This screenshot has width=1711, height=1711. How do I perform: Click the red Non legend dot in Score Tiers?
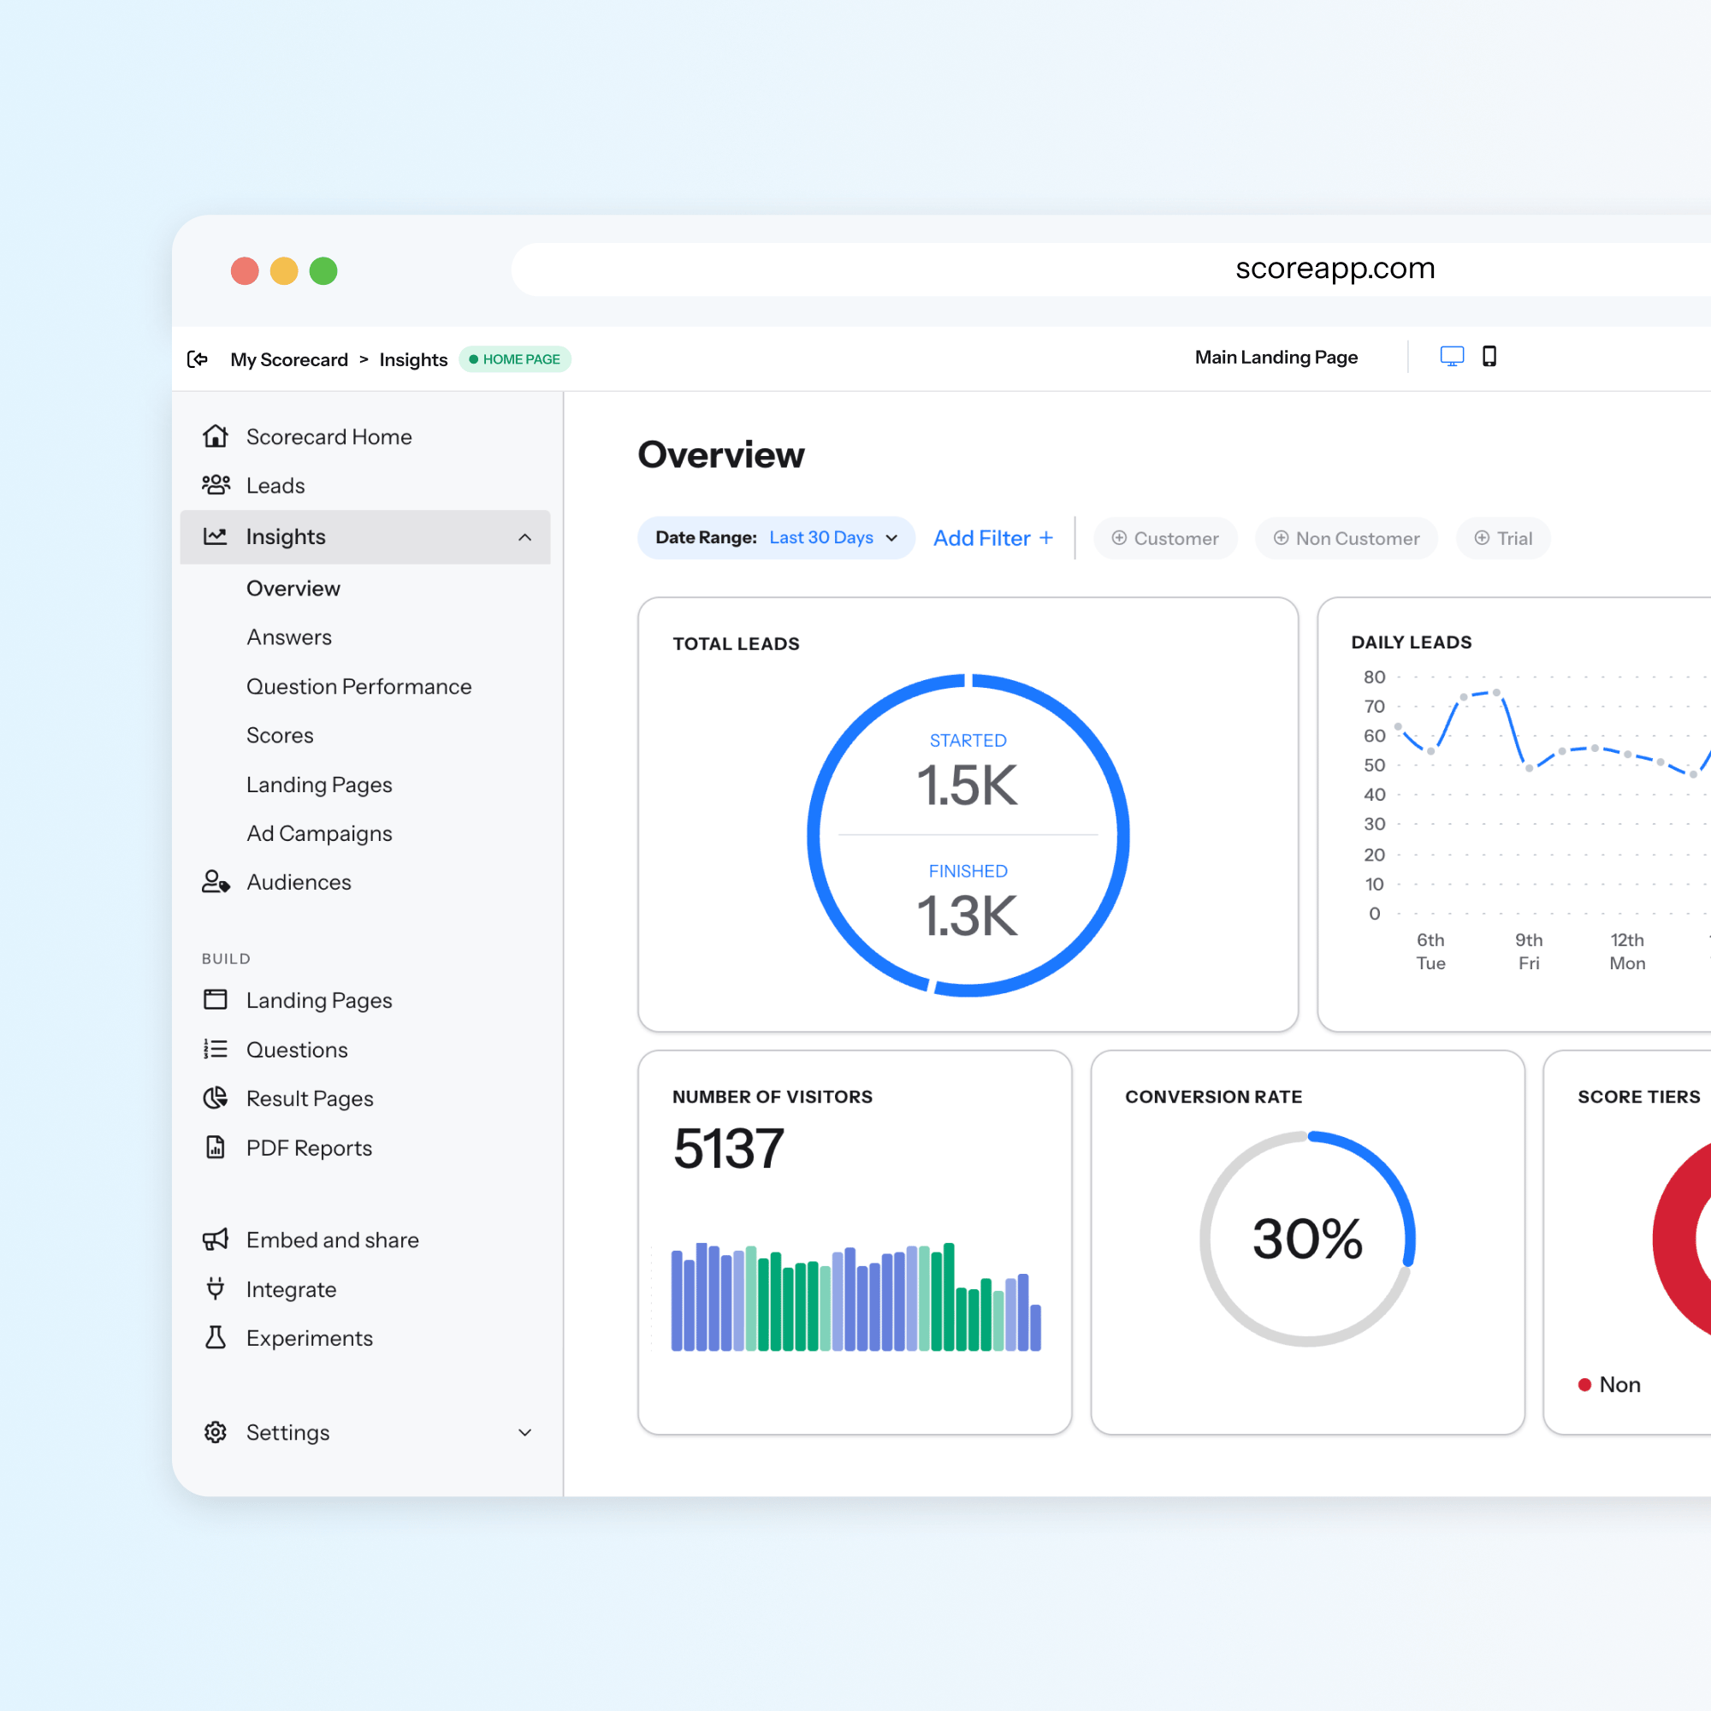pyautogui.click(x=1584, y=1384)
